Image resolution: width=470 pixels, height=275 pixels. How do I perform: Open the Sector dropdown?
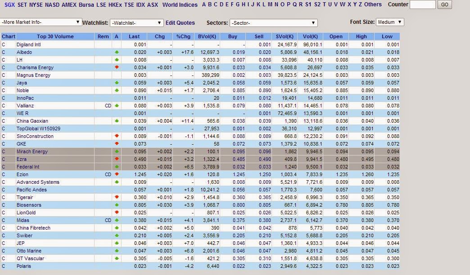[x=273, y=23]
